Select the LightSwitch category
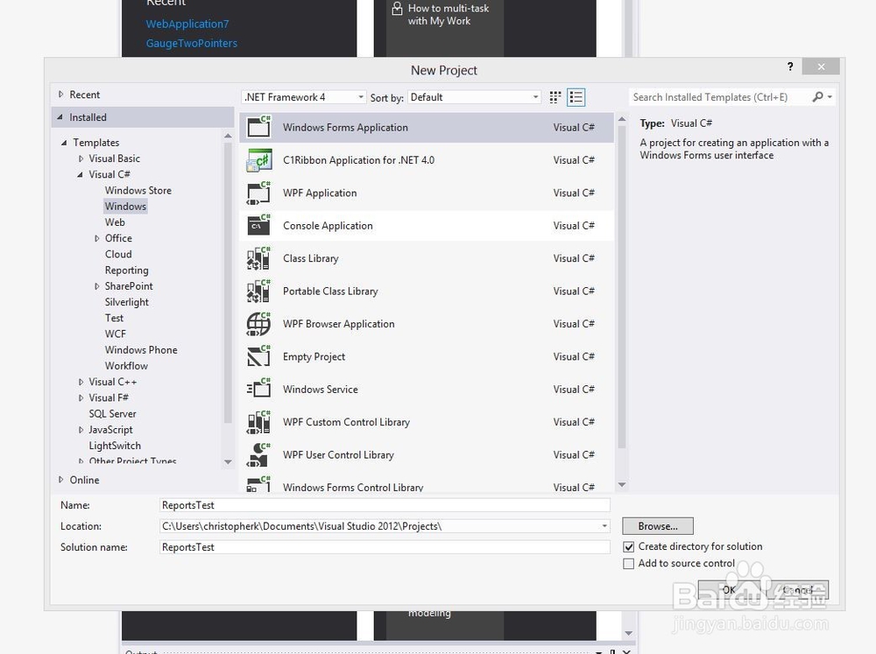The image size is (876, 654). pyautogui.click(x=115, y=446)
